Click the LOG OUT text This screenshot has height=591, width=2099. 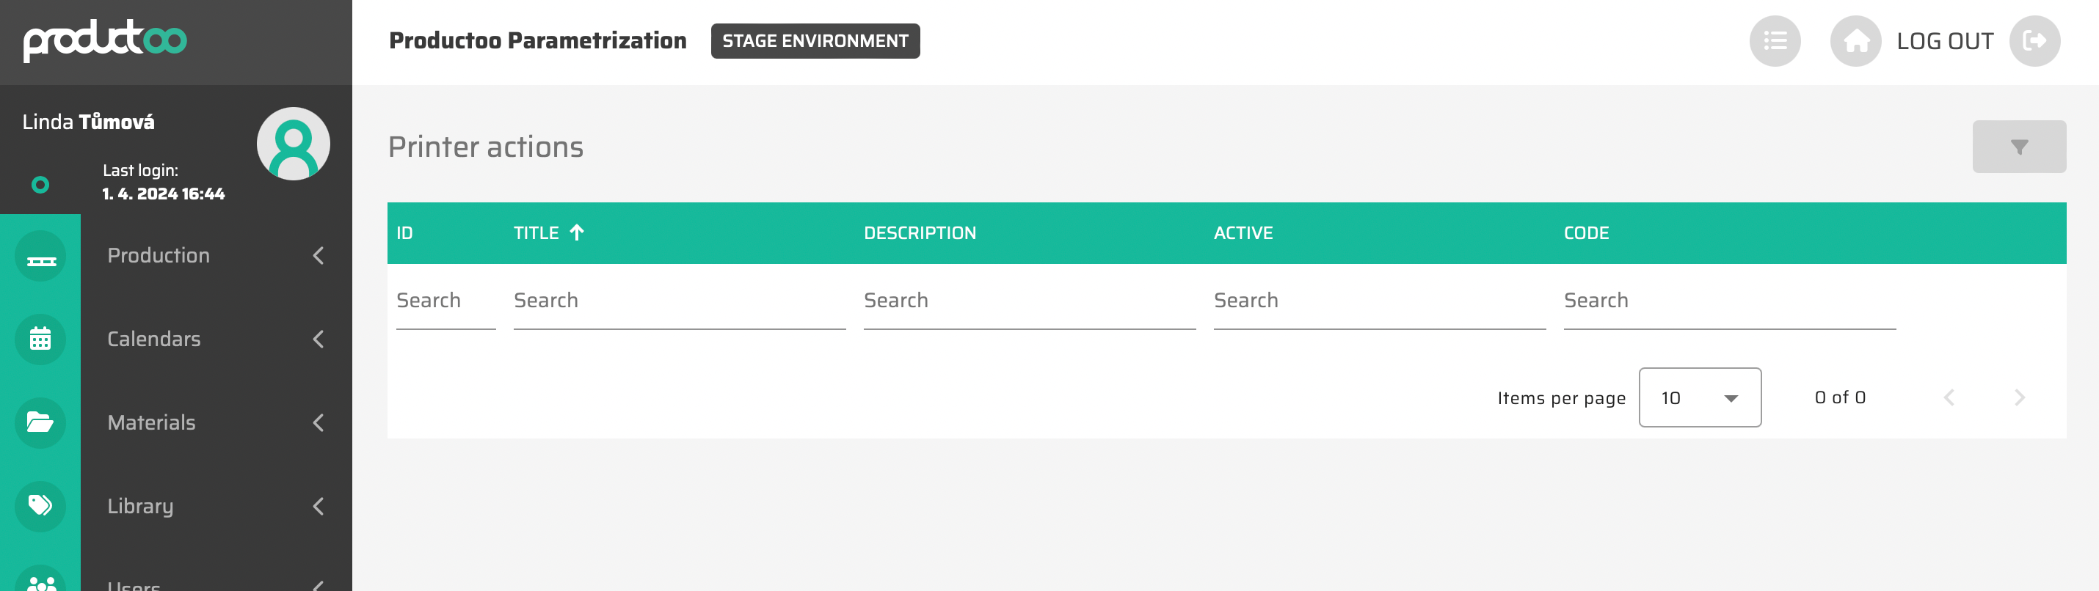[x=1944, y=42]
